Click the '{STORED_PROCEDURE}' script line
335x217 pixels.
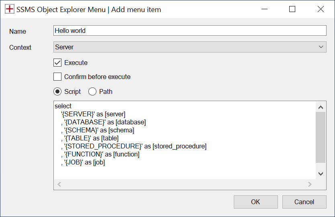[134, 146]
